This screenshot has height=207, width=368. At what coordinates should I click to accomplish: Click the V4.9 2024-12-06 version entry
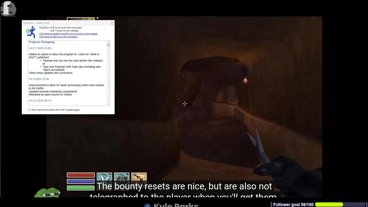point(39,79)
